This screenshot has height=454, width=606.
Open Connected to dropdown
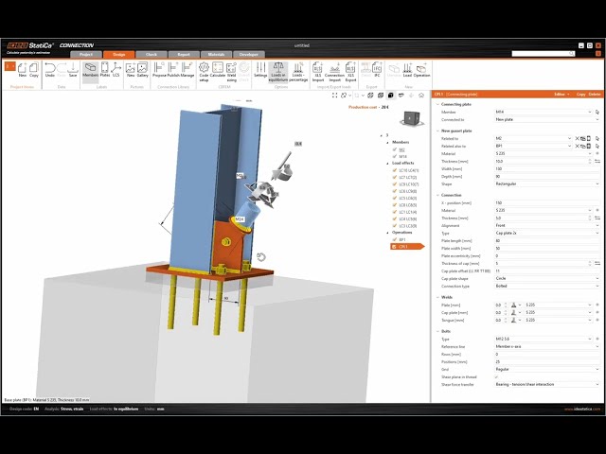point(547,120)
